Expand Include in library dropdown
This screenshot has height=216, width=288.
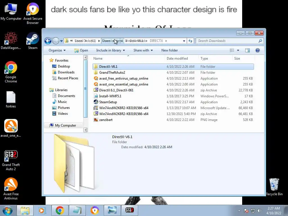[x=111, y=50]
